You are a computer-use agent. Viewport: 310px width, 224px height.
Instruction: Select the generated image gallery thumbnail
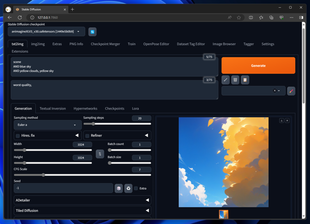coord(223,214)
